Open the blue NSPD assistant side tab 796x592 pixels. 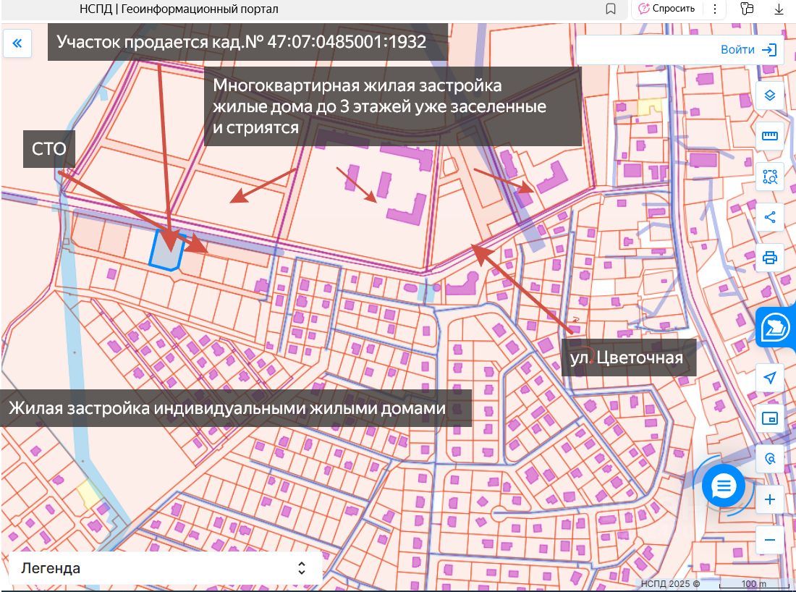pyautogui.click(x=776, y=327)
